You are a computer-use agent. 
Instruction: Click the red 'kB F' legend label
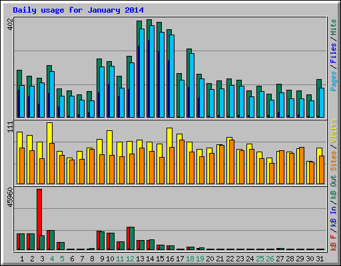333,243
